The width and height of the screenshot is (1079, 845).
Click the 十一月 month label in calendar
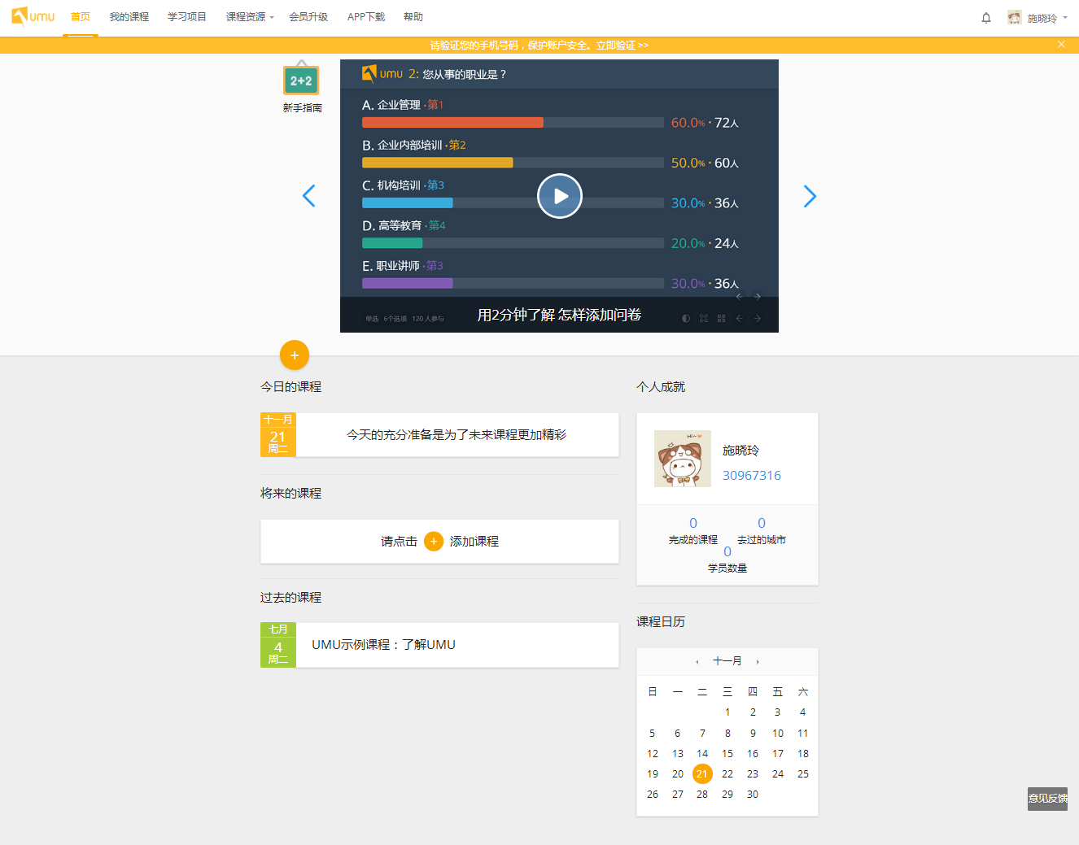727,661
